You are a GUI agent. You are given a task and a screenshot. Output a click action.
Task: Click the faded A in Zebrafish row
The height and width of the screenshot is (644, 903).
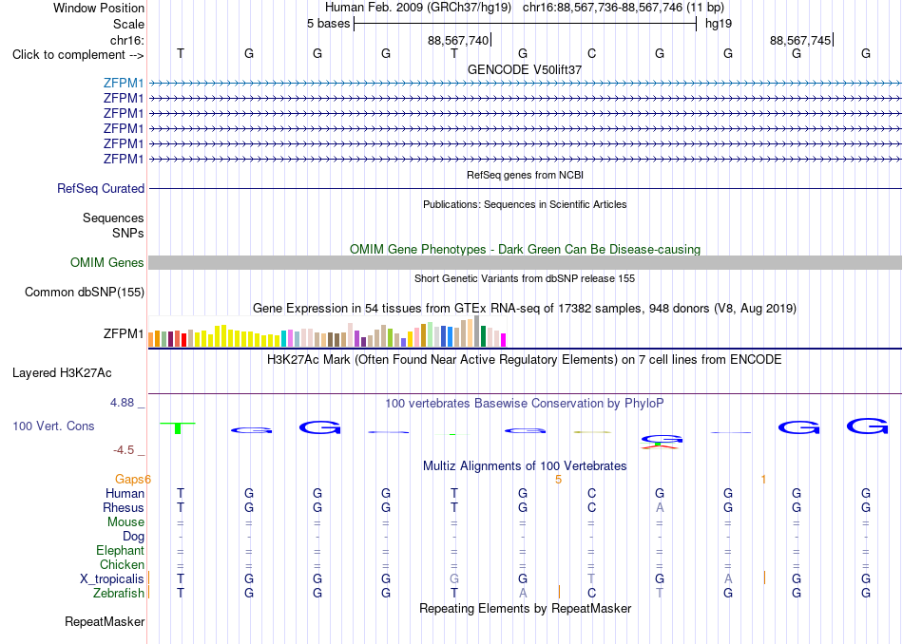[x=523, y=593]
